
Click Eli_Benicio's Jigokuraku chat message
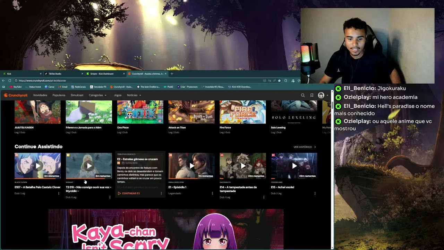[x=370, y=88]
